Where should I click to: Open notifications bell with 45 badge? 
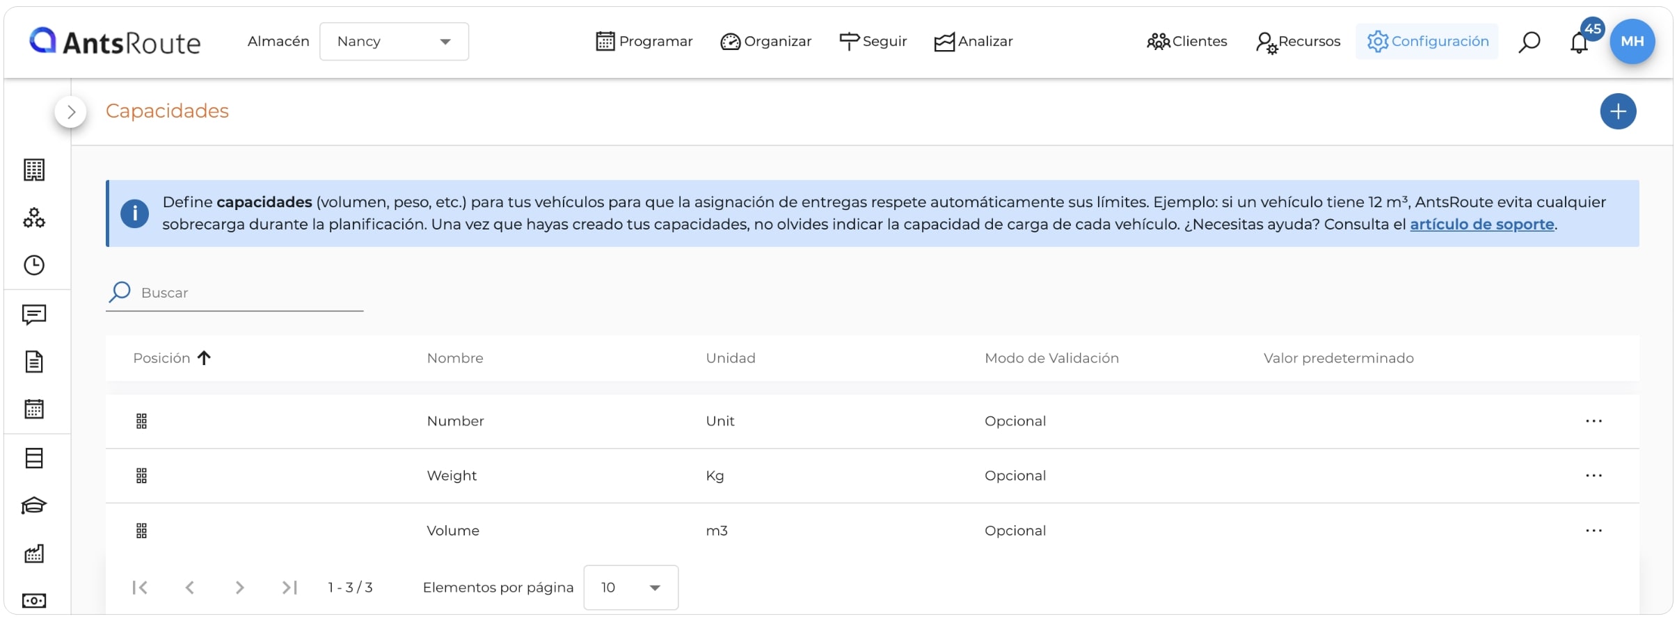click(1580, 42)
